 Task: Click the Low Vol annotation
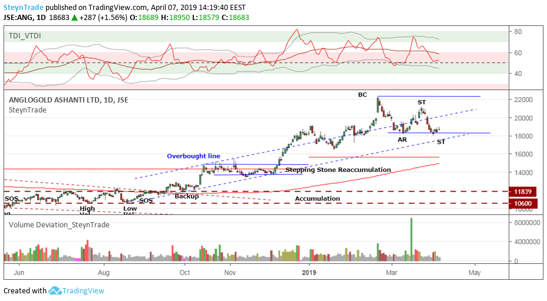pos(130,210)
